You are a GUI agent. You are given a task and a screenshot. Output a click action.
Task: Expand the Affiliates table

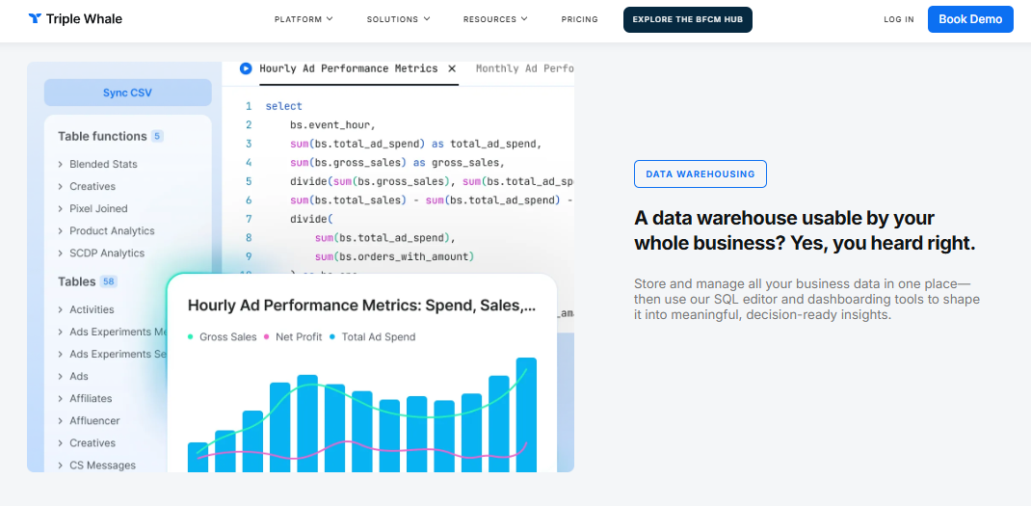85,399
